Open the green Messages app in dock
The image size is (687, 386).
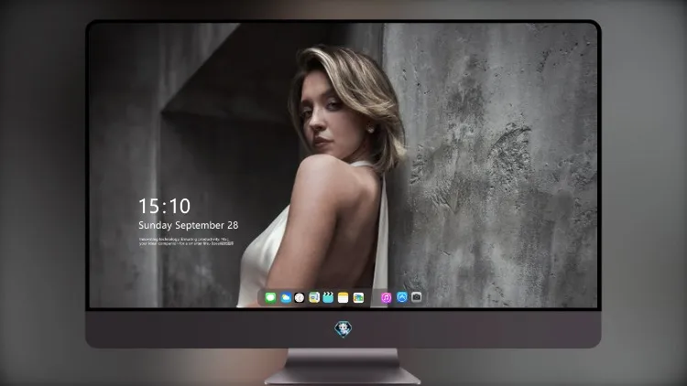(270, 297)
